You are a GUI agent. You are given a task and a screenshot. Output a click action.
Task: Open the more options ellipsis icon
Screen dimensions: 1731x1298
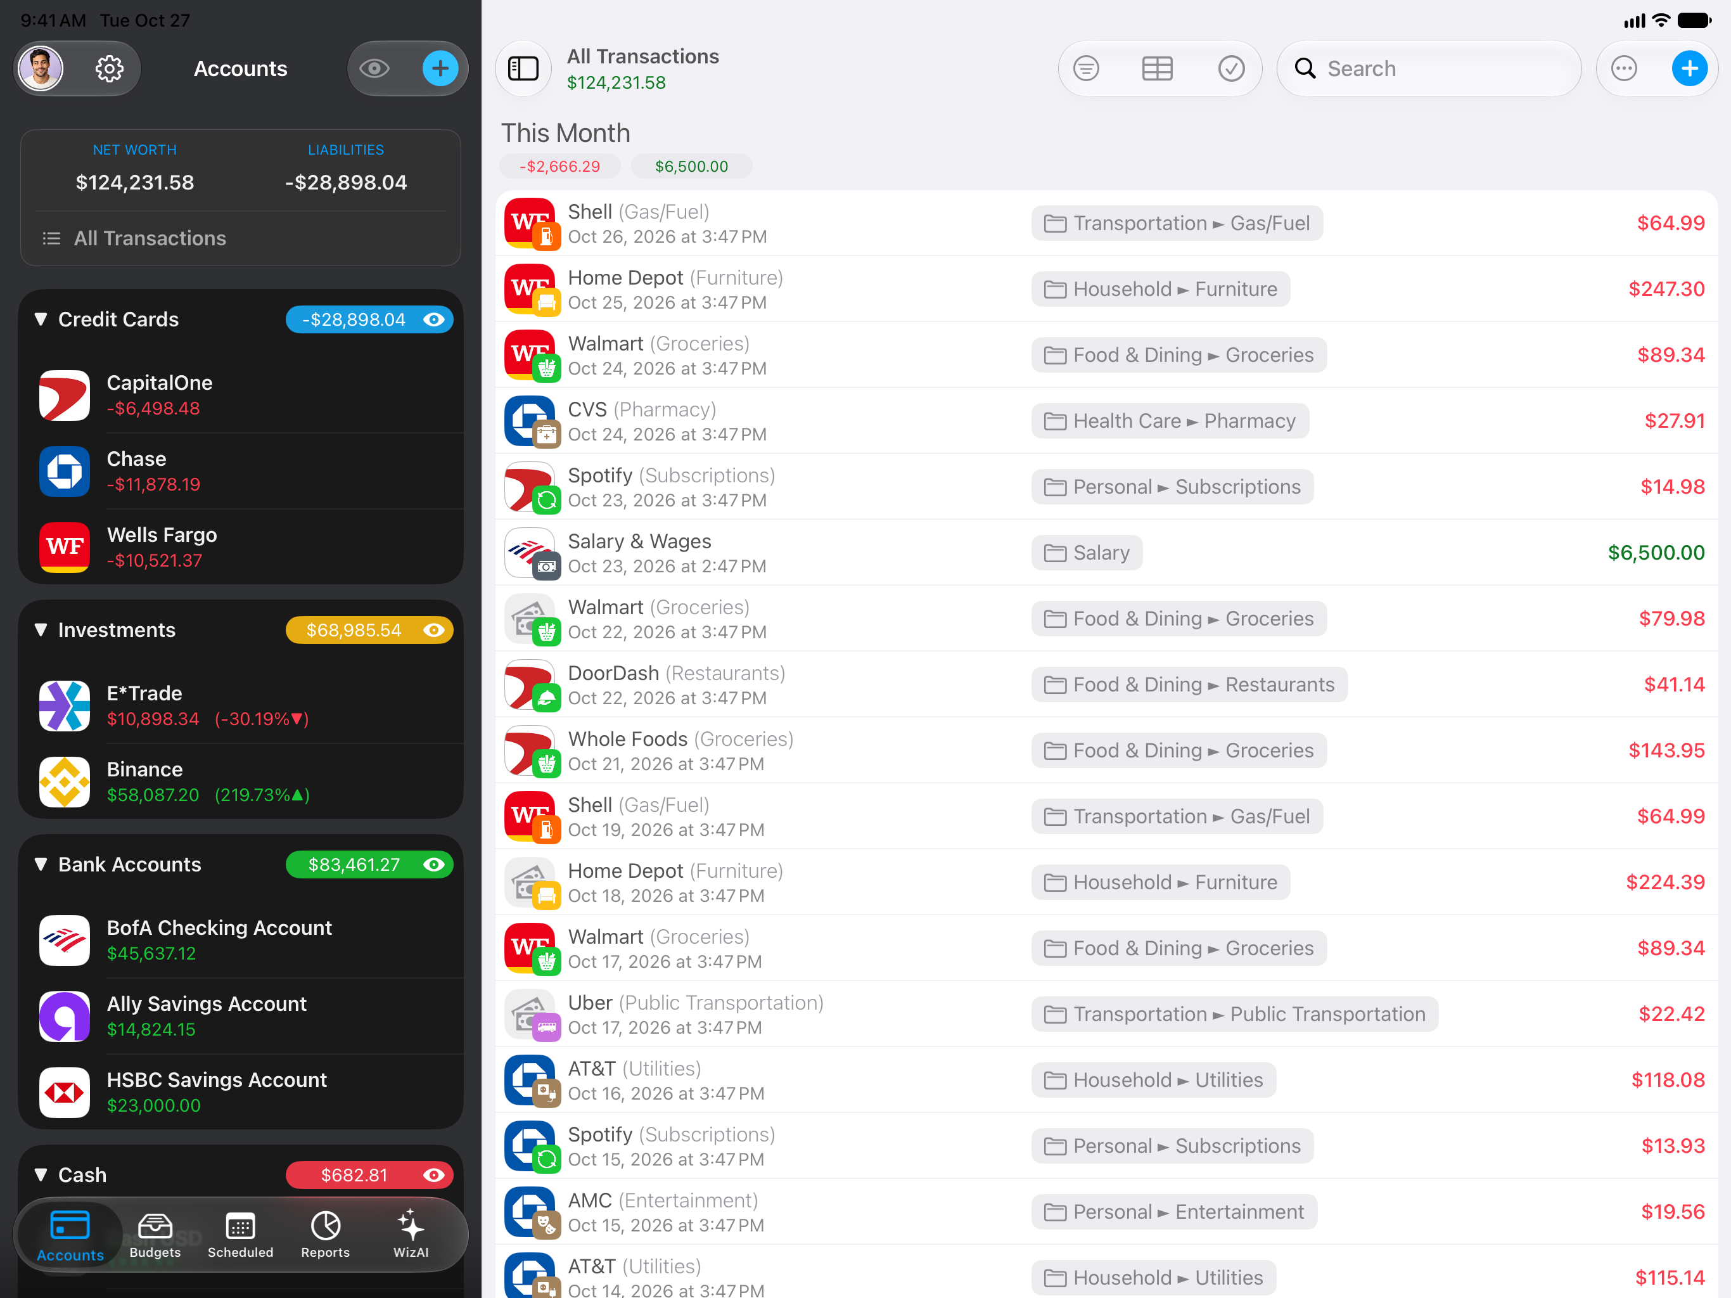pos(1625,69)
